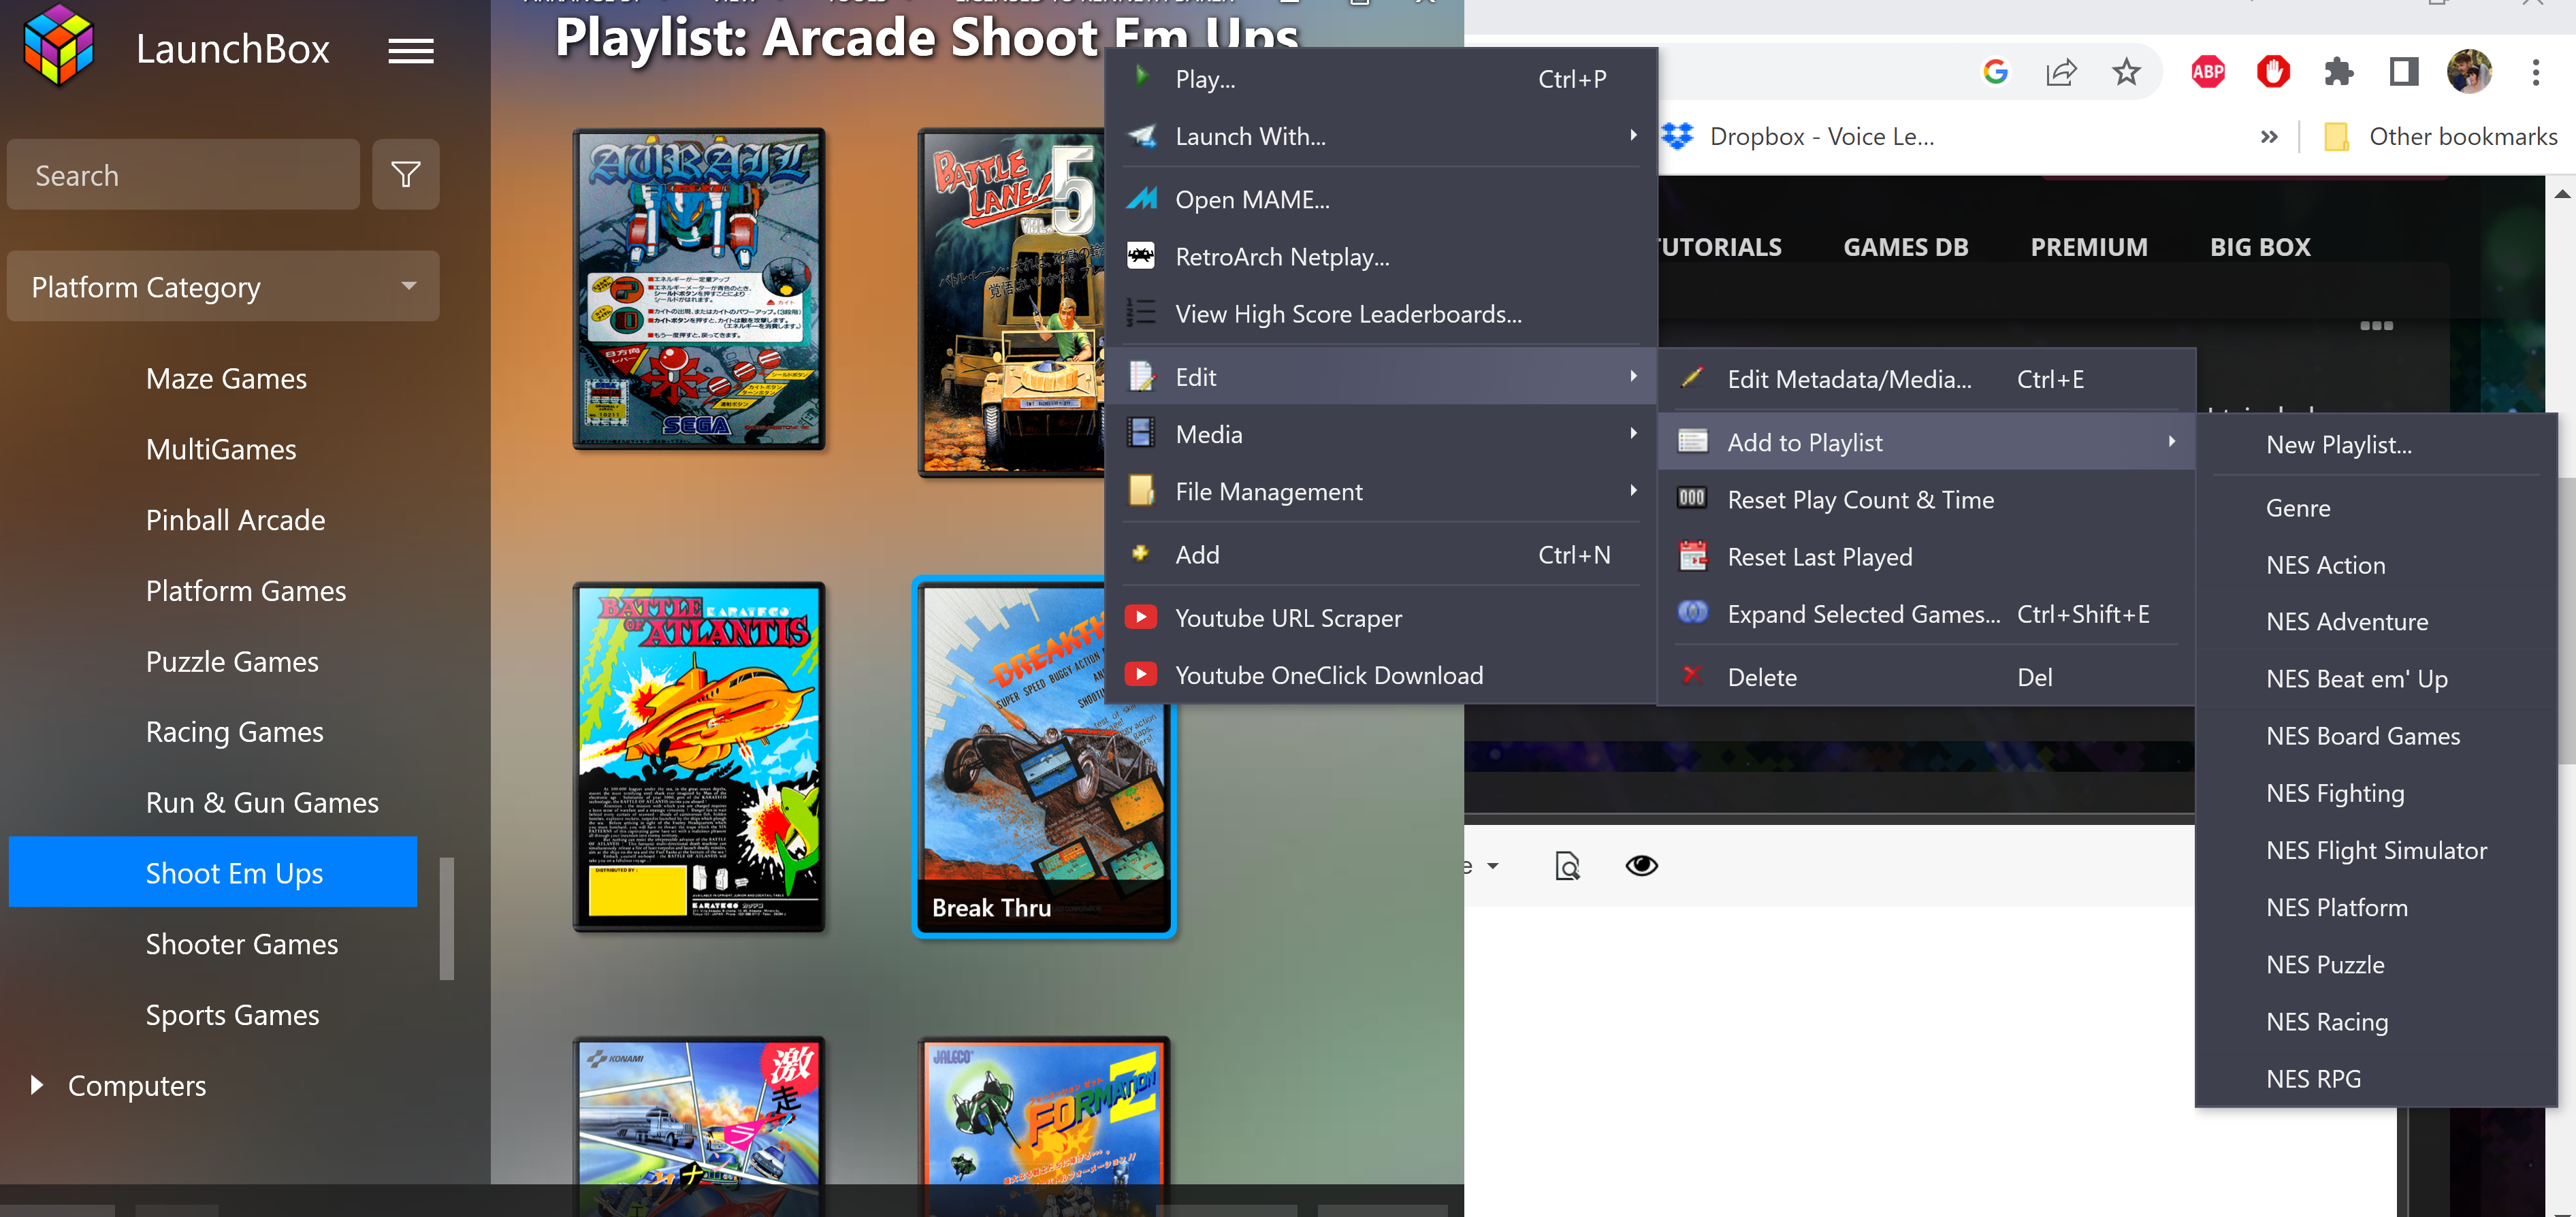The image size is (2576, 1217).
Task: Open Dropbox - Voice Le... bookmark
Action: pos(1798,137)
